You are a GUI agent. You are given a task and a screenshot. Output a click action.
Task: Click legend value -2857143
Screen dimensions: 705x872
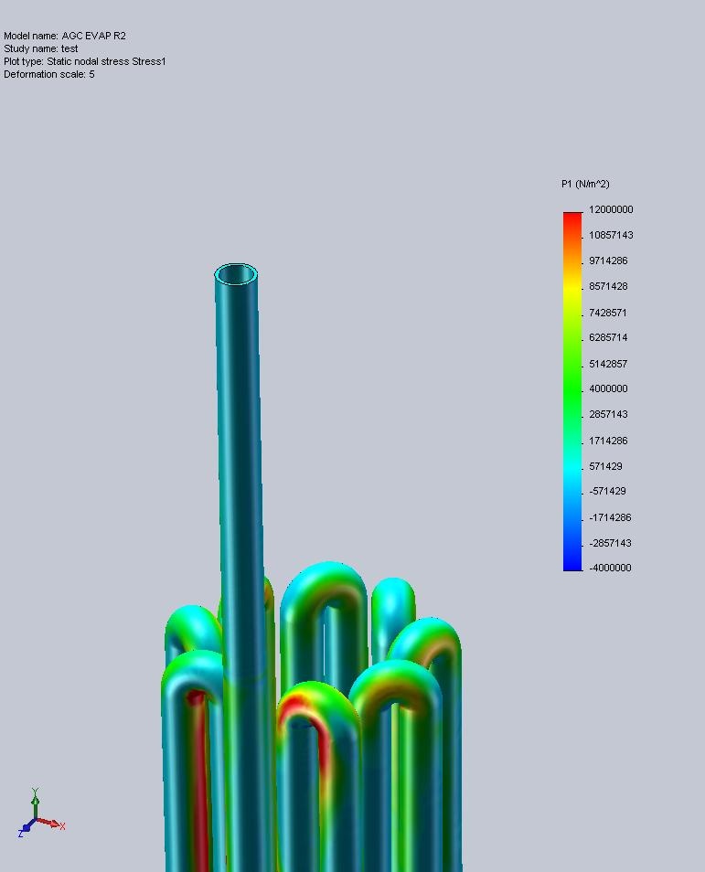(611, 543)
